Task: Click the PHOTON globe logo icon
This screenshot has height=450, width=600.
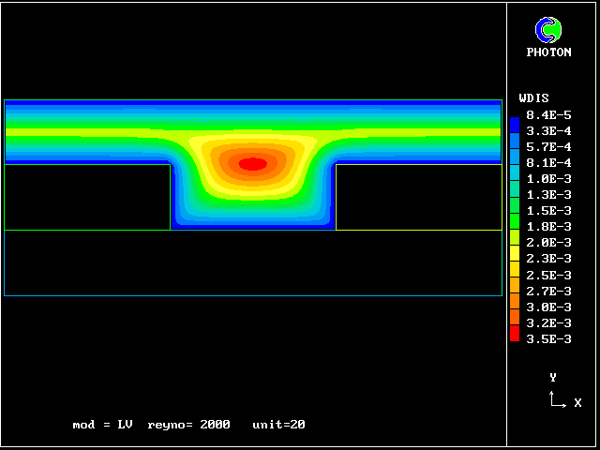Action: [548, 30]
